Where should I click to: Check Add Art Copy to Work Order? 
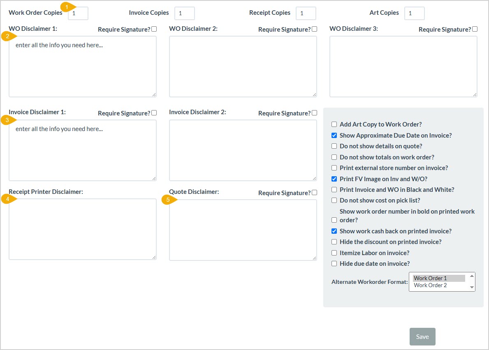click(x=334, y=124)
